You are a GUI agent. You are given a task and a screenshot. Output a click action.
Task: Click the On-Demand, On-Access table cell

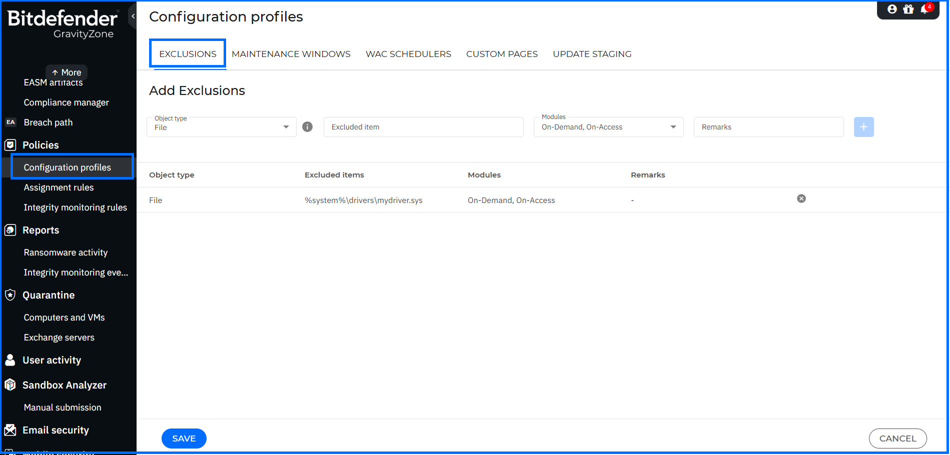point(511,200)
